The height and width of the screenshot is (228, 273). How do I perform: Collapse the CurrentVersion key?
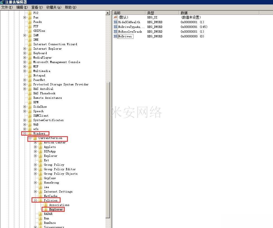tap(30, 138)
